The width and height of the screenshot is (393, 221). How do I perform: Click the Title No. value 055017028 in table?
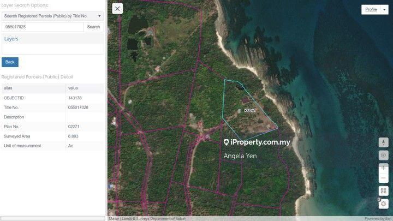pyautogui.click(x=78, y=107)
